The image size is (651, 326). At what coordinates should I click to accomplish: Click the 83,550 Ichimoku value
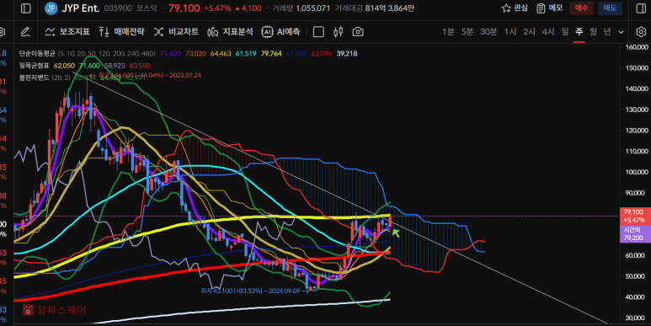[x=140, y=66]
